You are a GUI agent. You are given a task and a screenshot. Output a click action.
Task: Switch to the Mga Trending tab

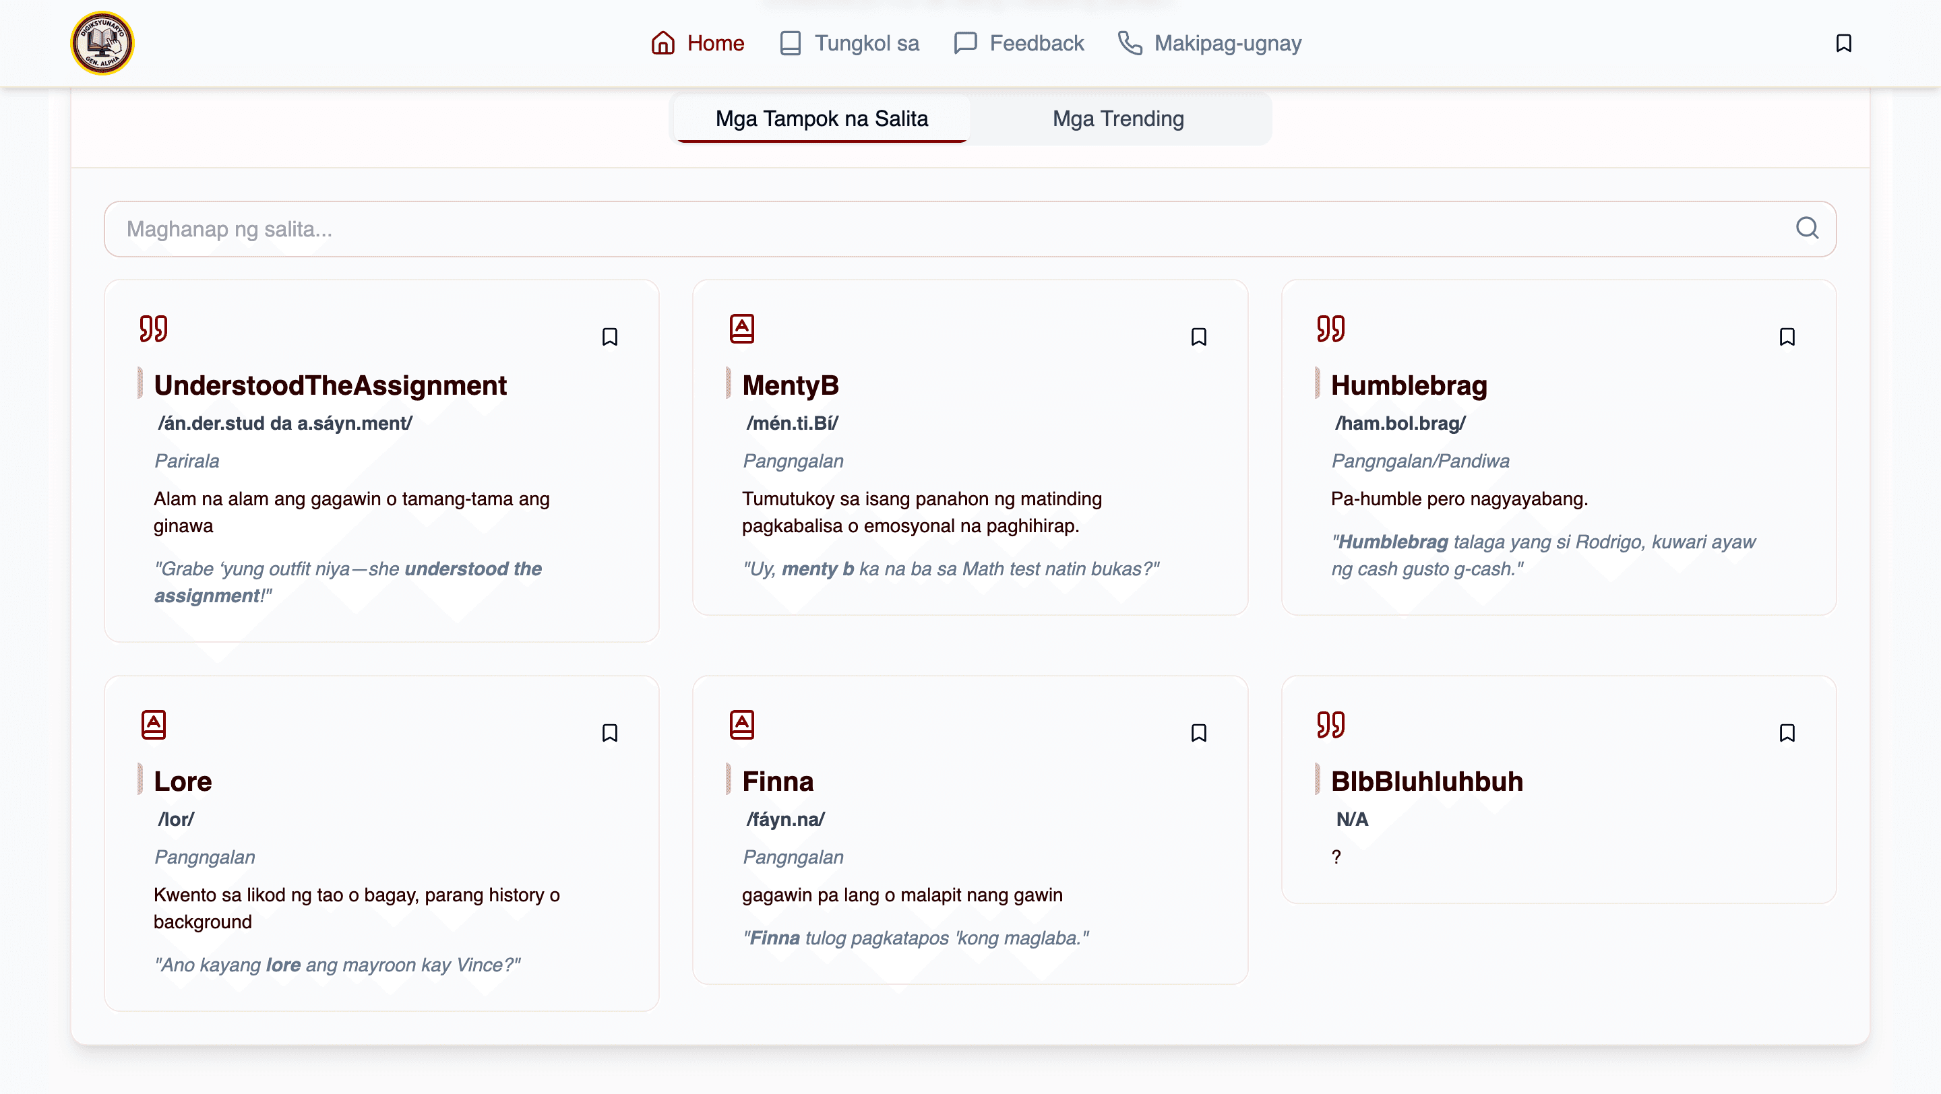[1117, 118]
